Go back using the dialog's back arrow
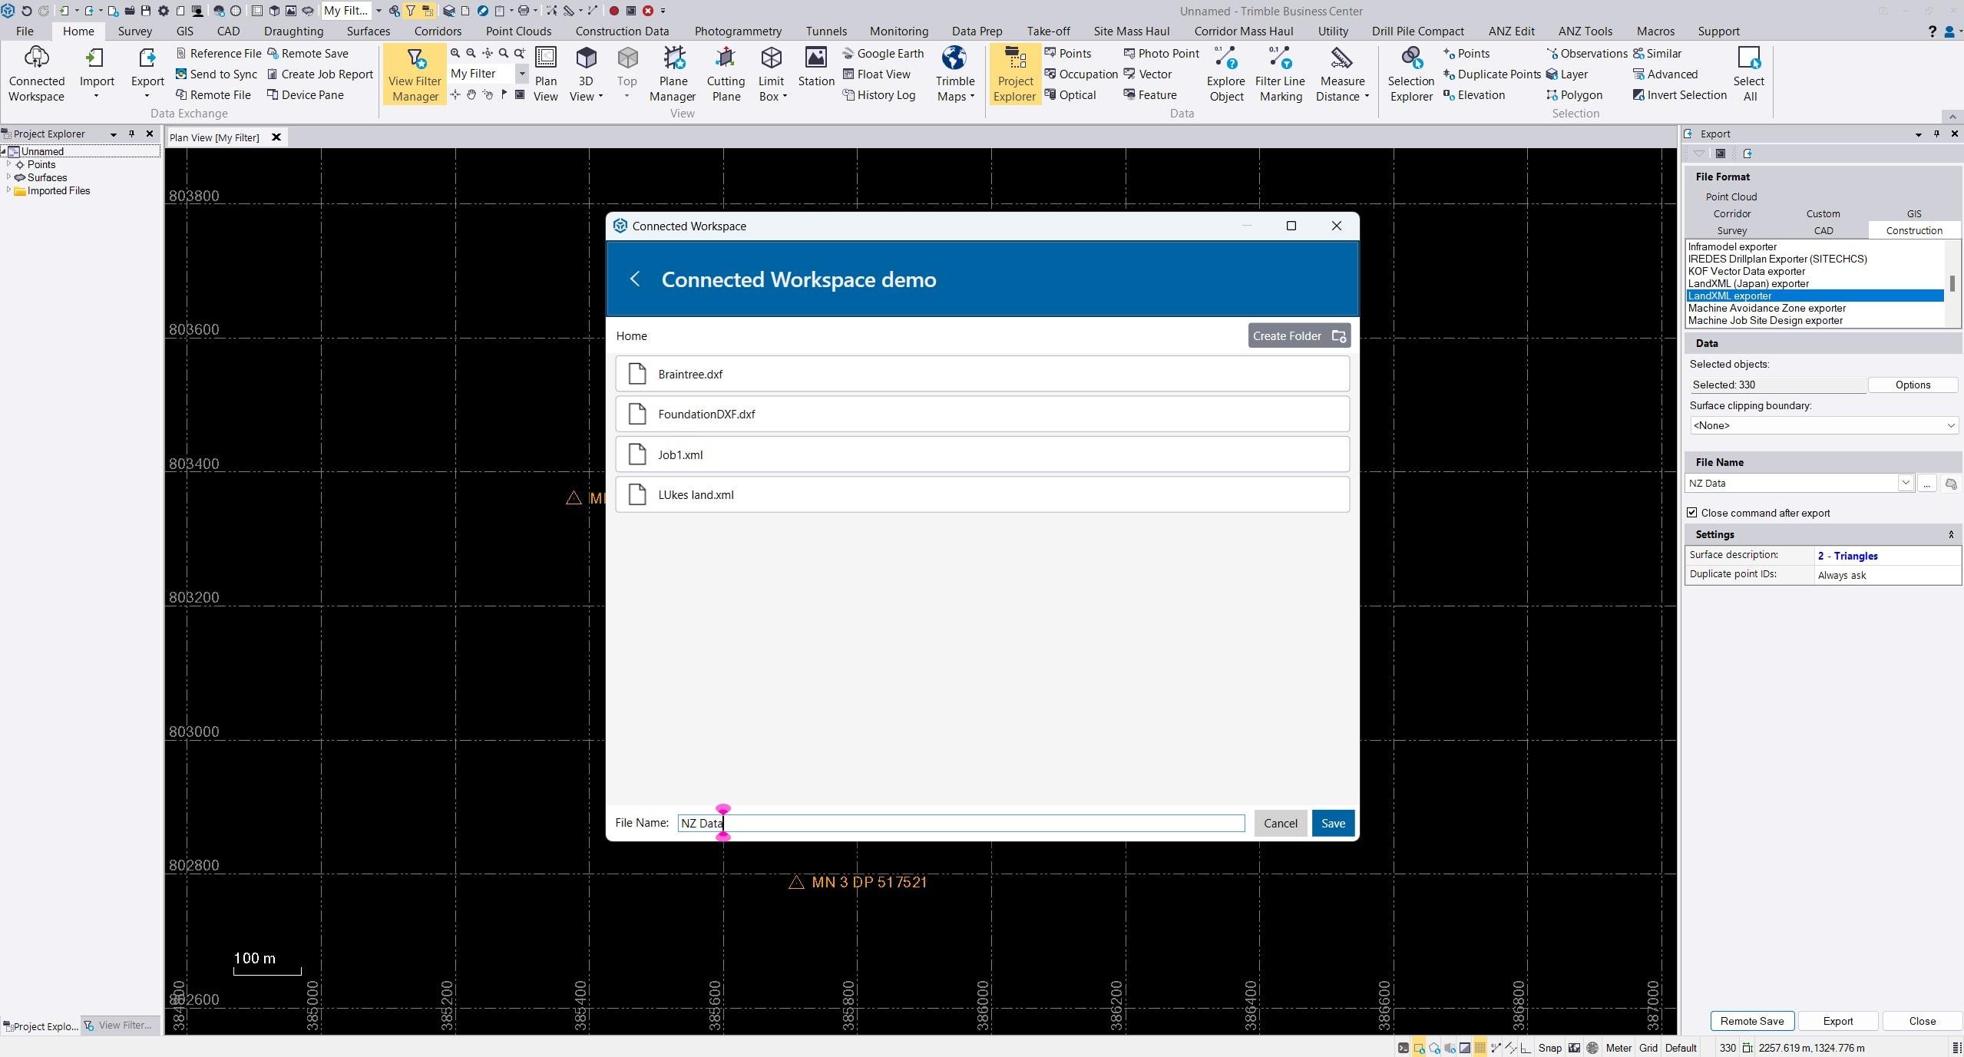 [x=635, y=279]
